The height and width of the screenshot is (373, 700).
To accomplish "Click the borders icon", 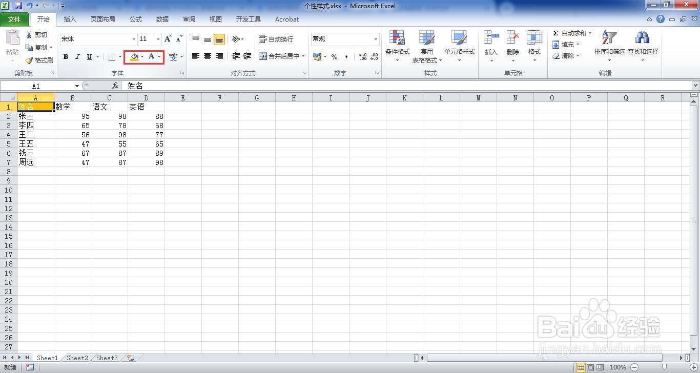I will click(x=112, y=57).
